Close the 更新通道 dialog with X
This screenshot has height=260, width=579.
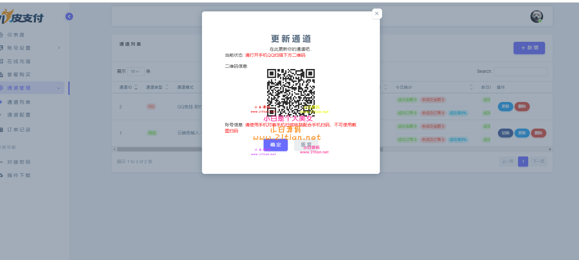(x=377, y=14)
